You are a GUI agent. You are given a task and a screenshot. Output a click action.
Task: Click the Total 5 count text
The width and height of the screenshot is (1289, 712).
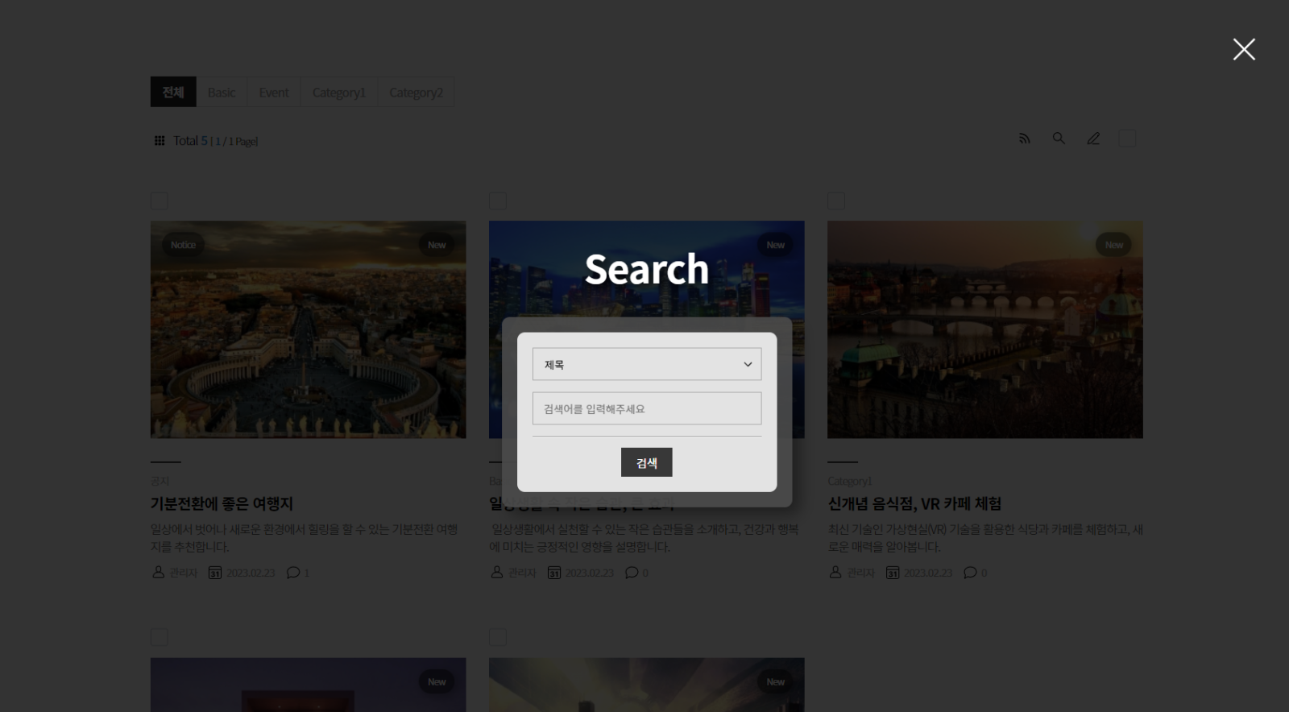pyautogui.click(x=191, y=141)
